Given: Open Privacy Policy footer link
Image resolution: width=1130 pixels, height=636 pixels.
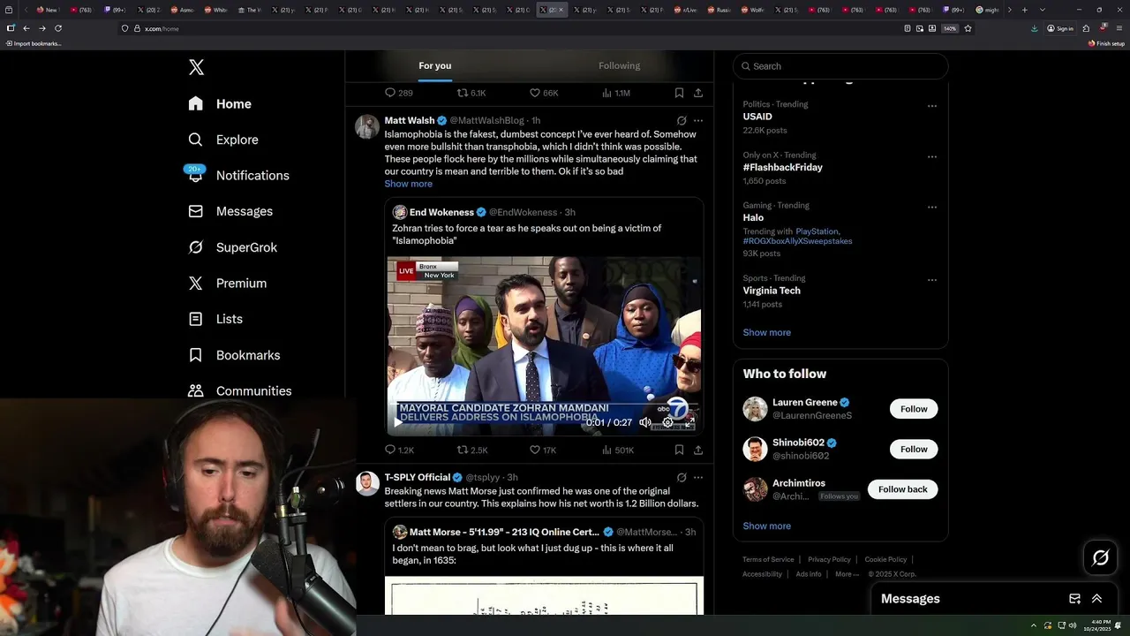Looking at the screenshot, I should (x=829, y=559).
